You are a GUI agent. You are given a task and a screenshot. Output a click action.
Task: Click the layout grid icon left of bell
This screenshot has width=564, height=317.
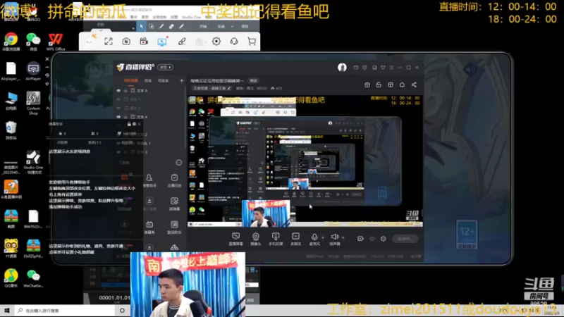(x=391, y=85)
